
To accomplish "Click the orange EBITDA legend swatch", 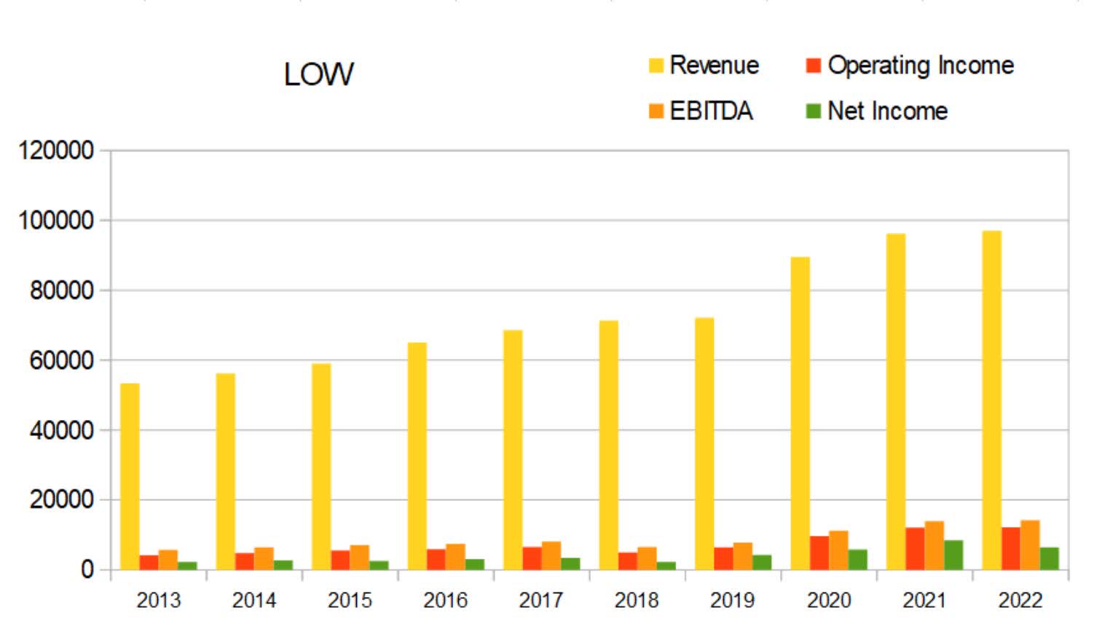I will pyautogui.click(x=656, y=111).
